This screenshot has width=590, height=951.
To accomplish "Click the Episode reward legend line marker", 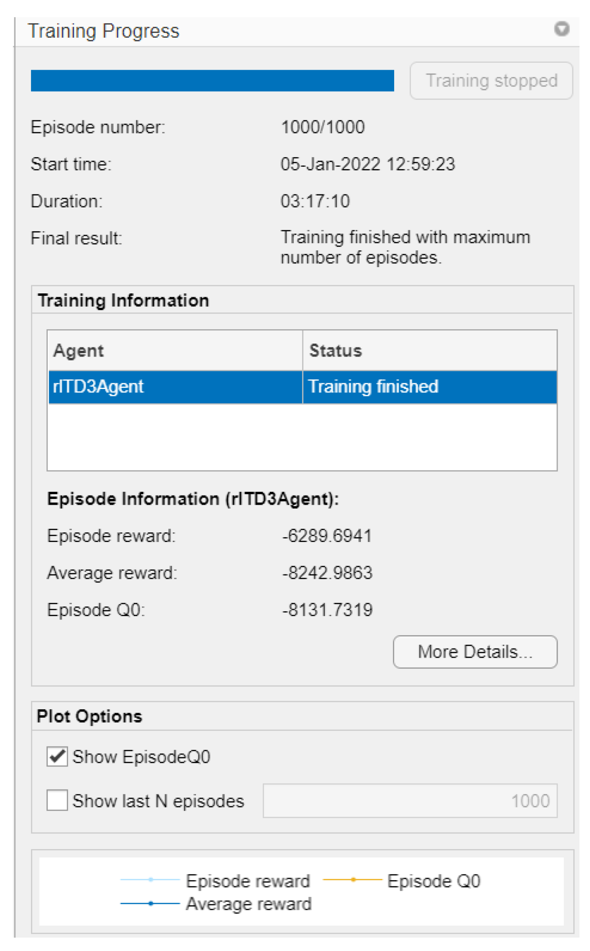I will [x=150, y=879].
